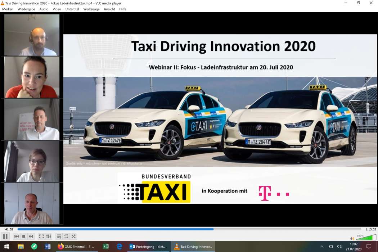Expand hidden system tray icons
378x252 pixels.
tap(322, 247)
